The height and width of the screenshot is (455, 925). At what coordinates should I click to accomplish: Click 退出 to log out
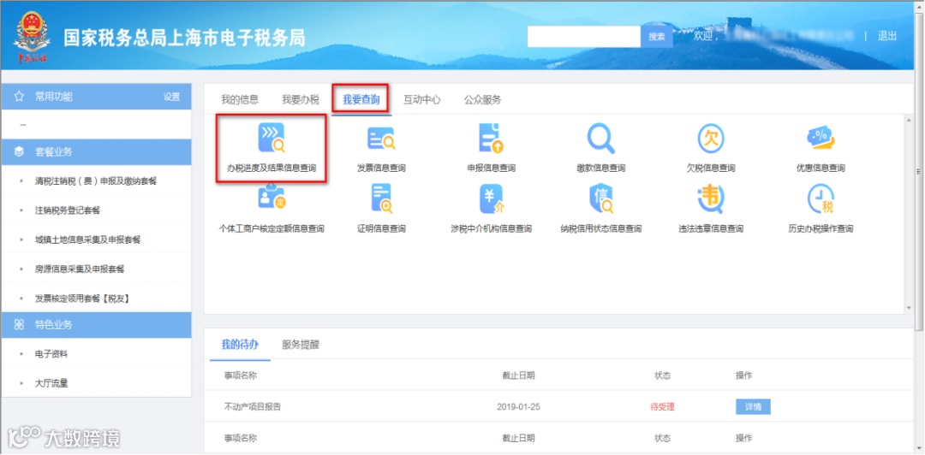[x=886, y=36]
